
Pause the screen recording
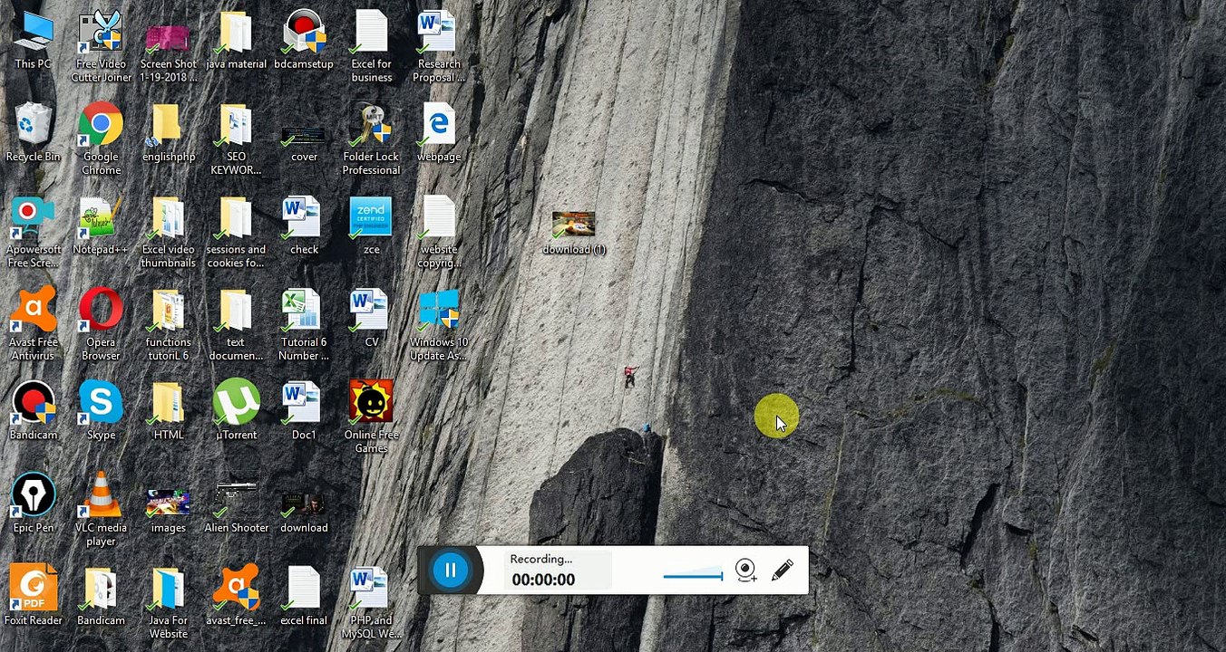point(450,570)
